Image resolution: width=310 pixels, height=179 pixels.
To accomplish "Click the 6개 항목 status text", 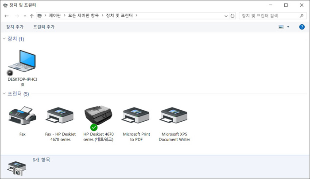I will pos(41,160).
